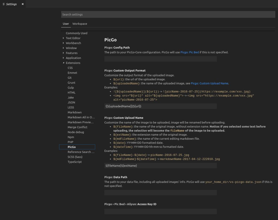The width and height of the screenshot is (278, 220).
Task: Focus the Data Path text box
Action: click(160, 192)
